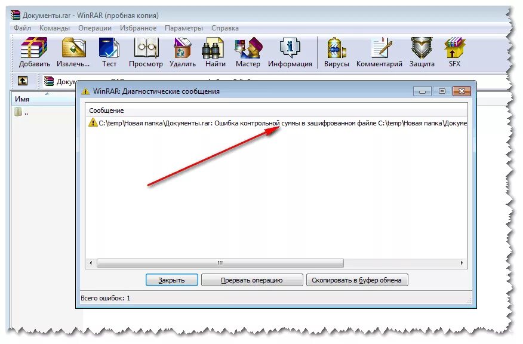523x344 pixels.
Task: Select the checksum error message row
Action: (x=276, y=123)
